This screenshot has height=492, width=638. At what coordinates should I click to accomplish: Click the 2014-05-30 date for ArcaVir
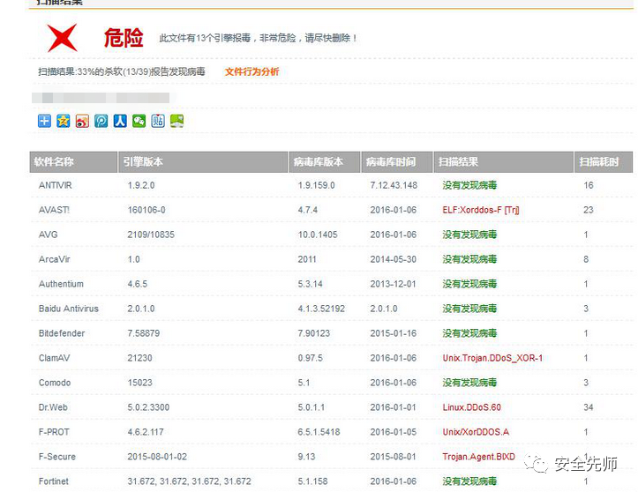(394, 259)
